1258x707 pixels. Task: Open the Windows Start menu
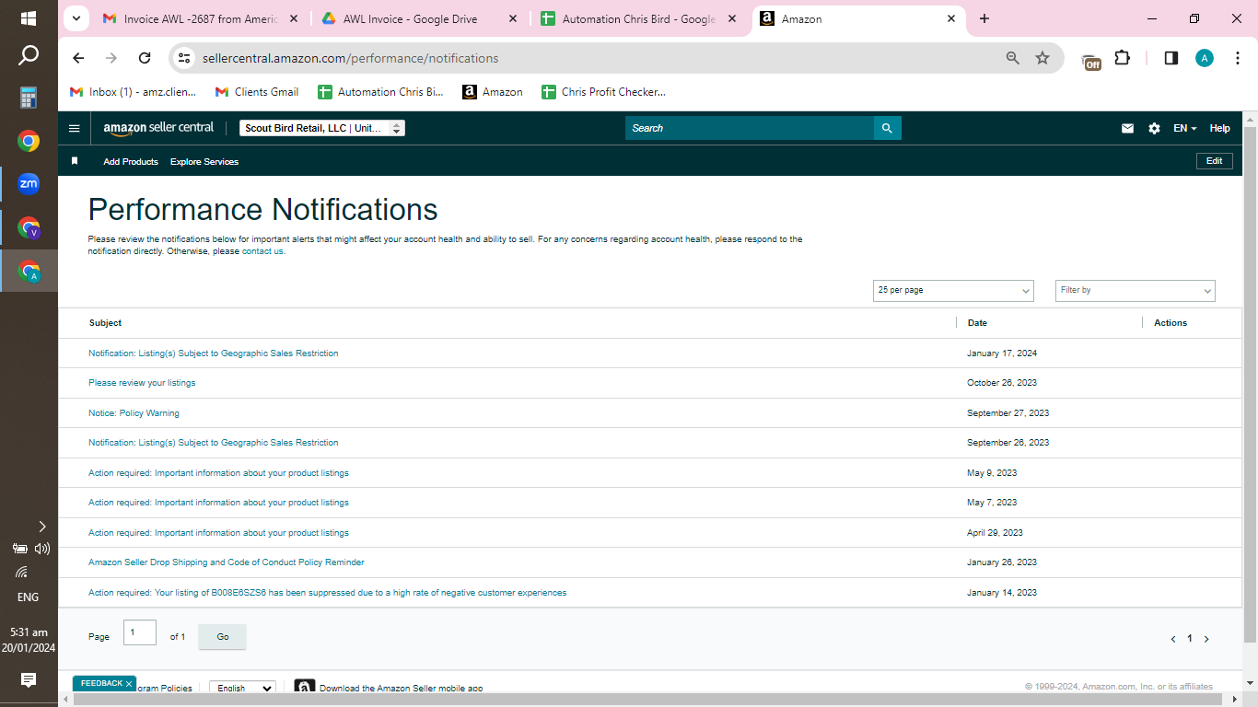[29, 18]
